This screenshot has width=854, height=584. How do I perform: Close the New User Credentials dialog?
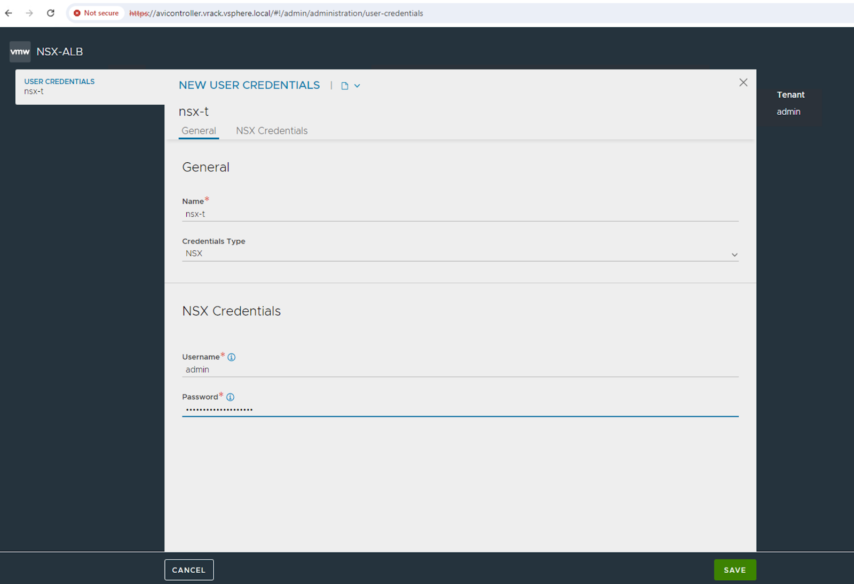(x=743, y=82)
